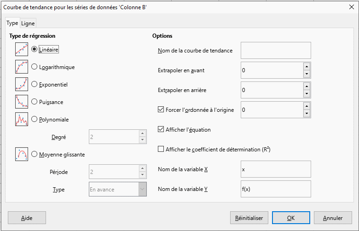This screenshot has width=359, height=231.
Task: Disable the Afficher l'équation checkbox
Action: [x=161, y=129]
